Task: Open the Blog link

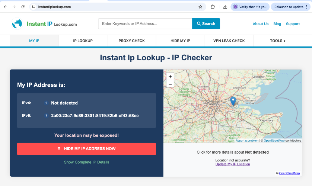Action: (x=277, y=24)
